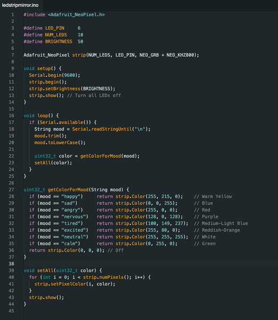
Task: Click the 9600 baud rate value
Action: (x=69, y=75)
